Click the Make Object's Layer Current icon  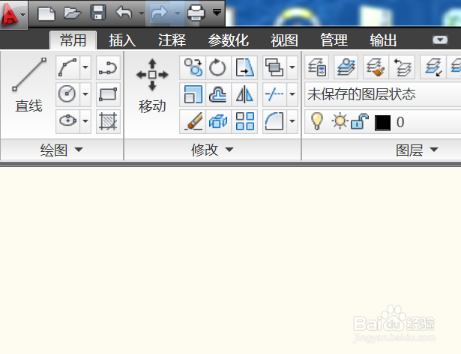(x=346, y=67)
